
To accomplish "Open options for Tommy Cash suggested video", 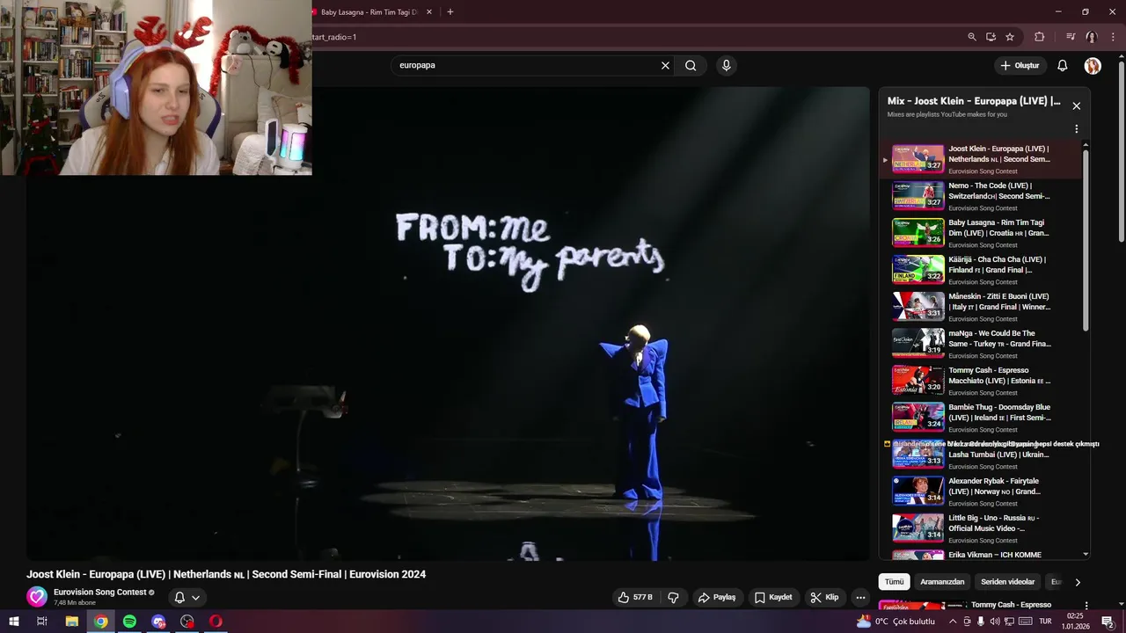I will pos(1086,606).
